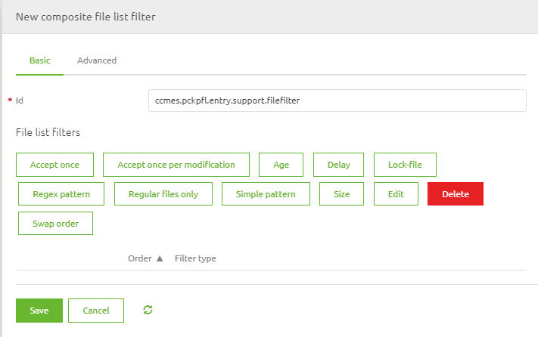Save the composite file list filter
The height and width of the screenshot is (337, 538).
[39, 311]
